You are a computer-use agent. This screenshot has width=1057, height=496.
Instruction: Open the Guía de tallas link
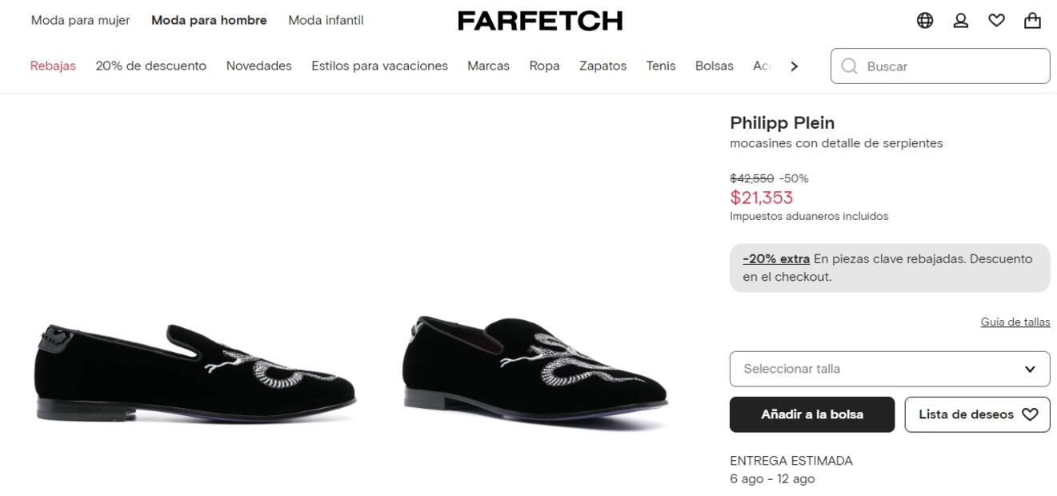click(1015, 322)
